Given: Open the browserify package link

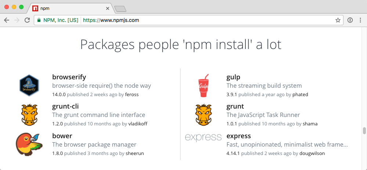Looking at the screenshot, I should (x=69, y=77).
